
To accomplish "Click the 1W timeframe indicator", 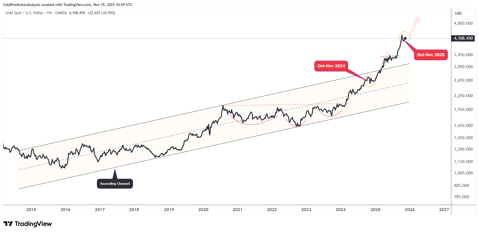I will pos(49,13).
